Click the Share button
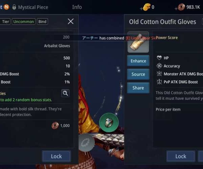The height and width of the screenshot is (169, 203). [138, 88]
